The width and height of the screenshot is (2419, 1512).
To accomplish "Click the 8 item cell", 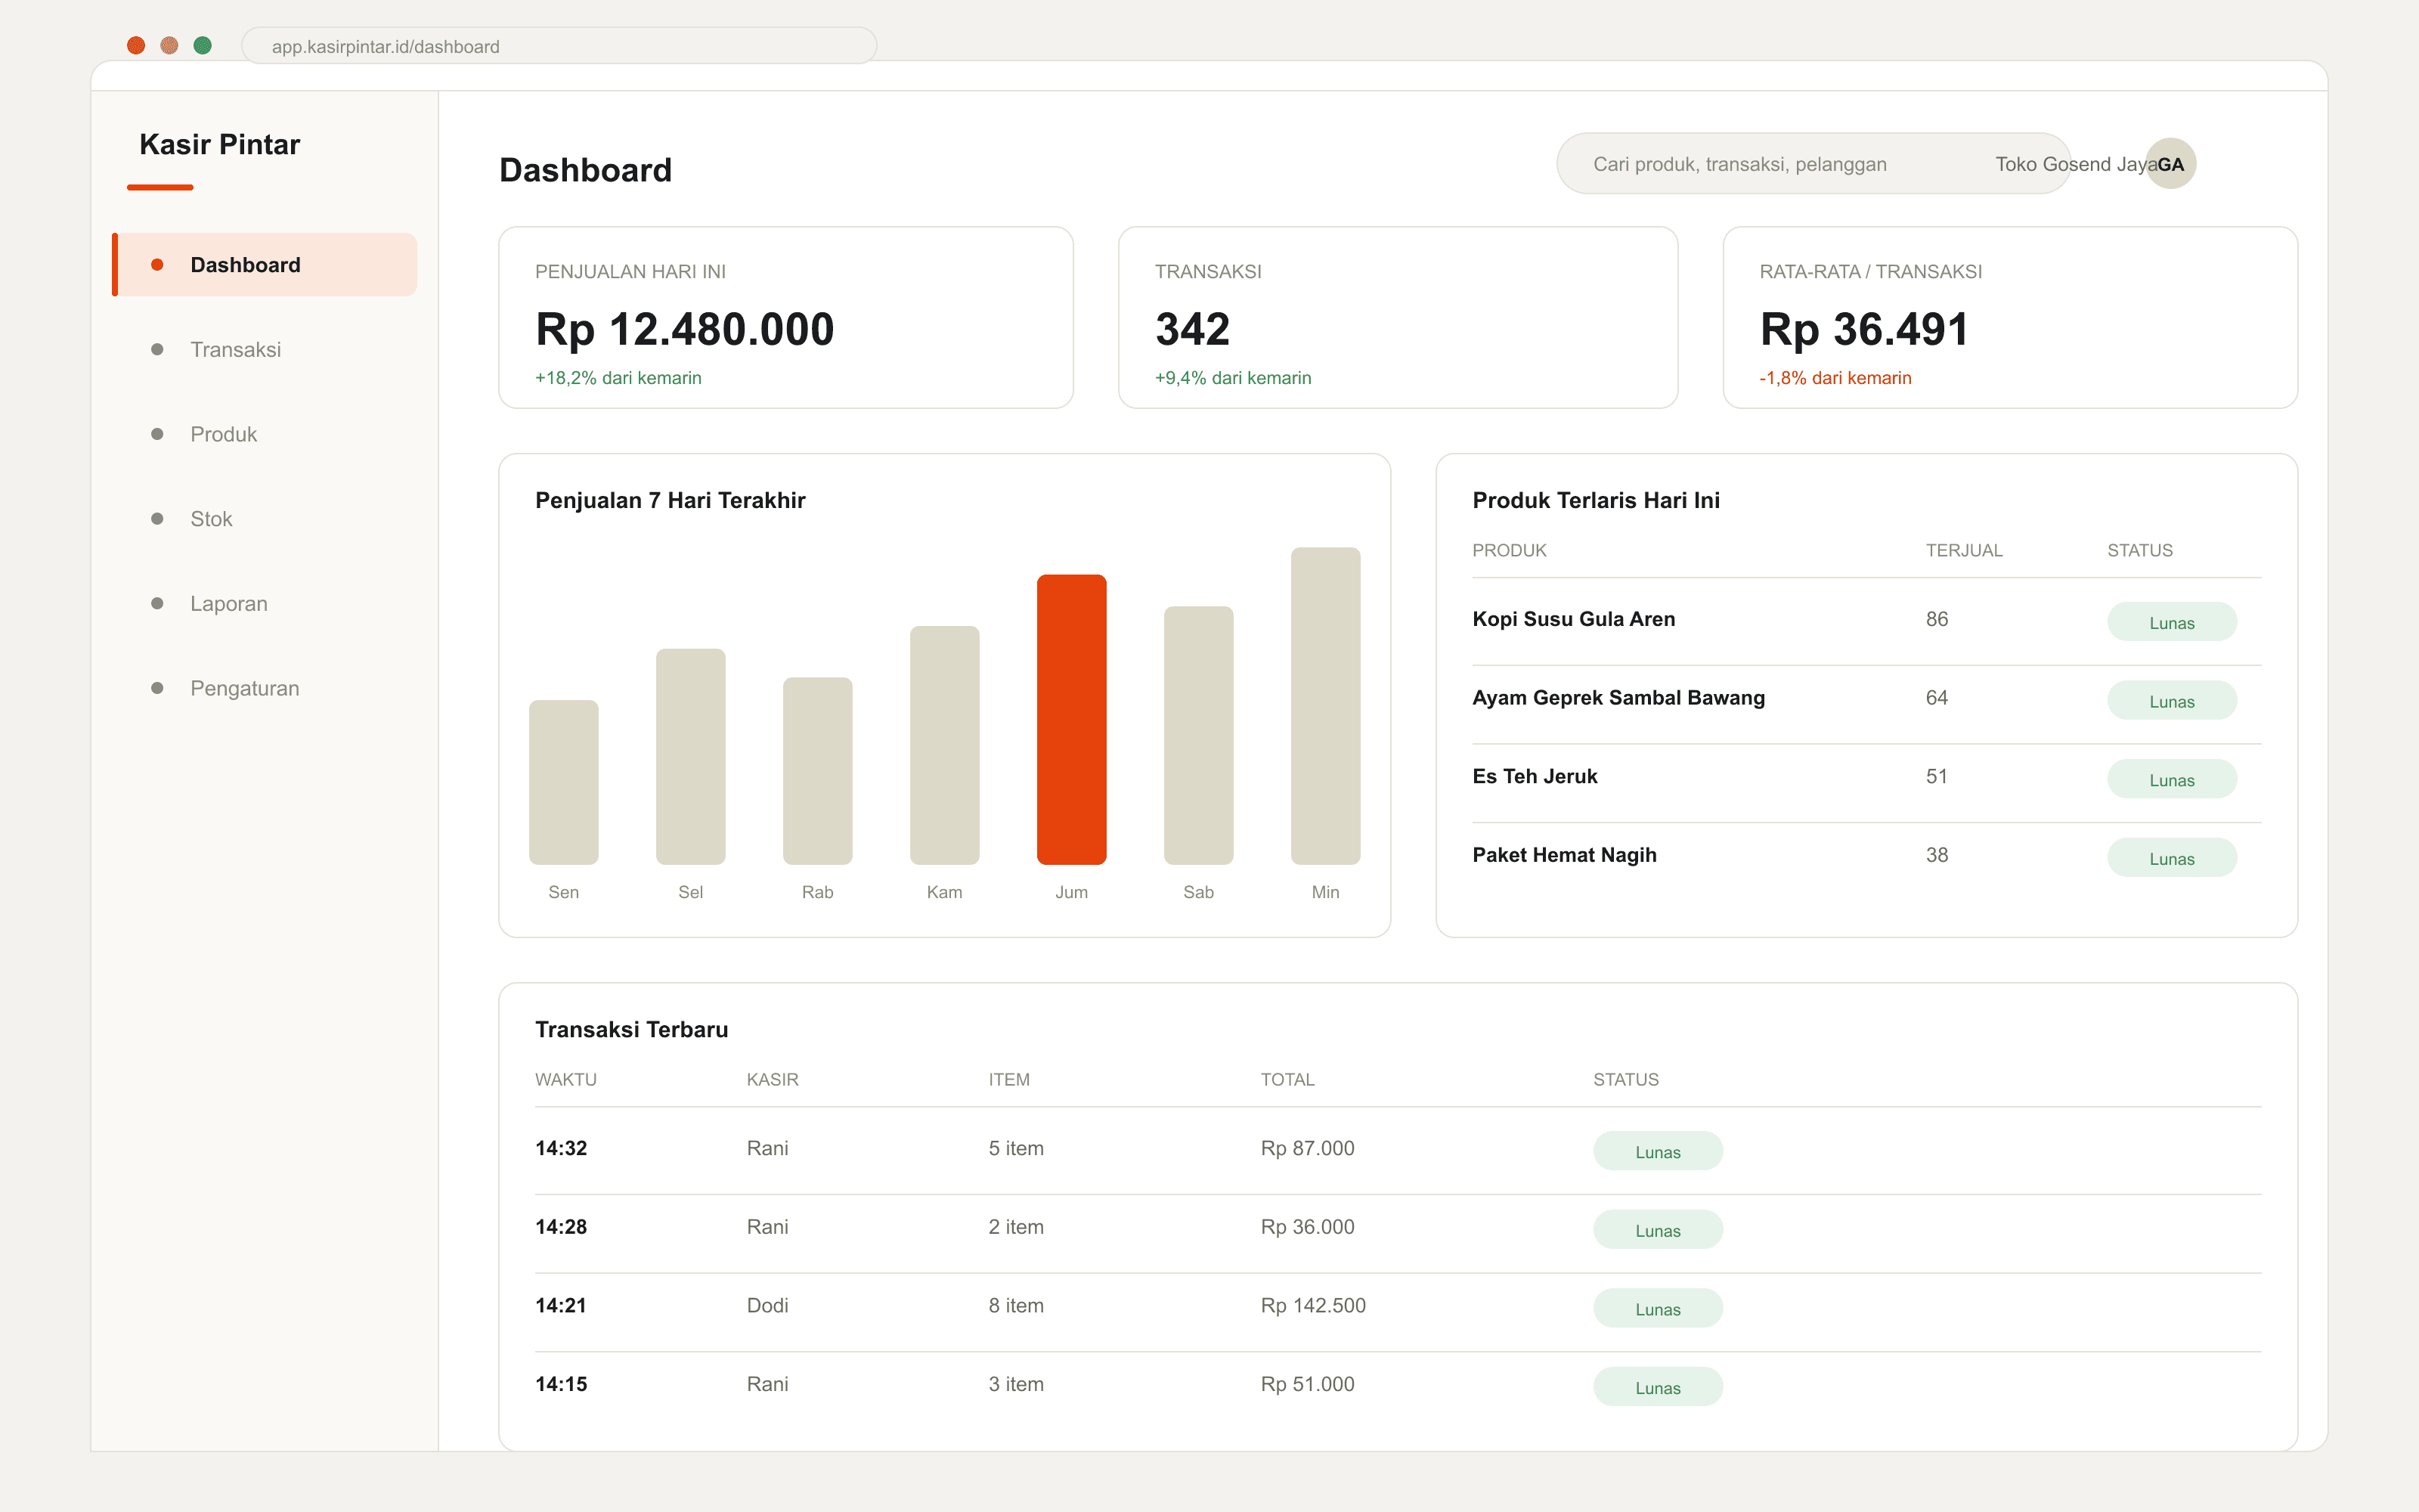I will pyautogui.click(x=1015, y=1306).
